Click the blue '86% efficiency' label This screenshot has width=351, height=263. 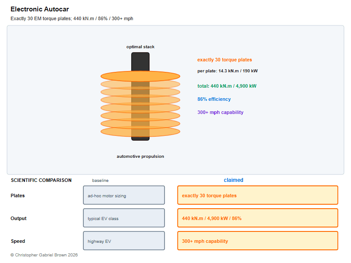pyautogui.click(x=214, y=99)
